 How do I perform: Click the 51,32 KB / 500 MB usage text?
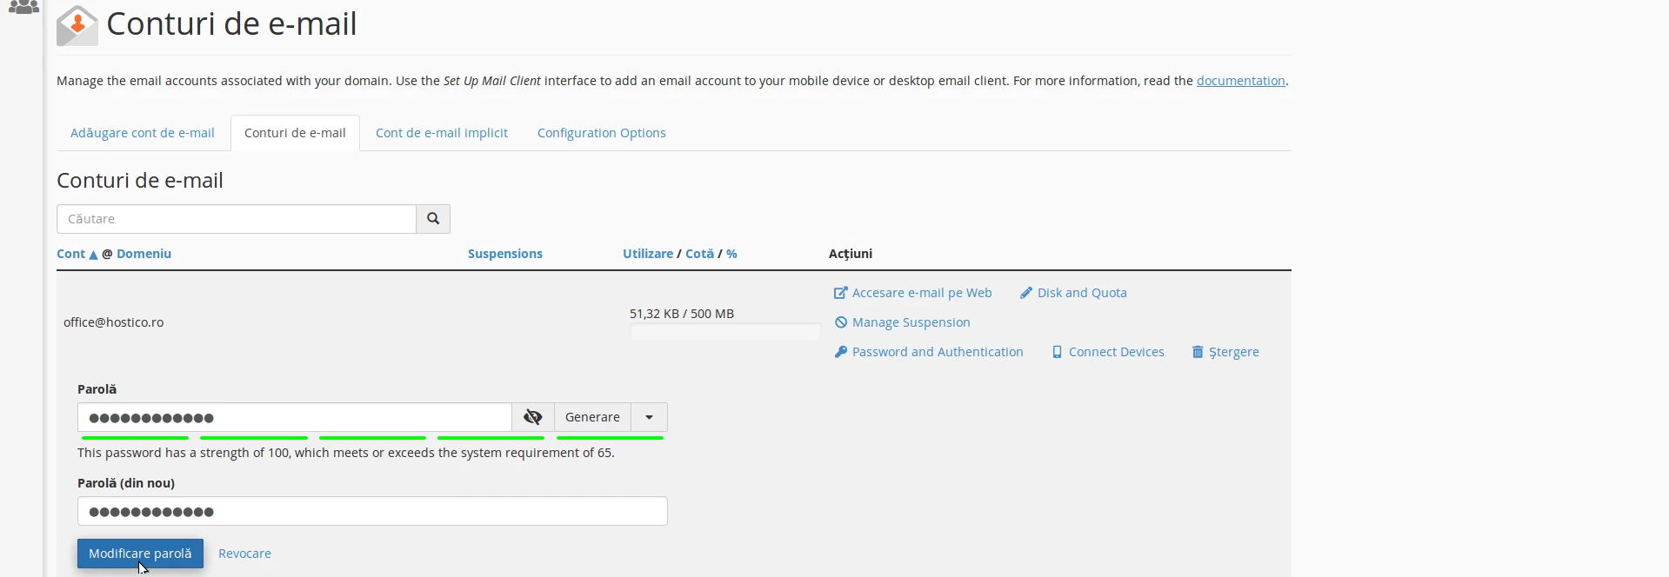682,314
